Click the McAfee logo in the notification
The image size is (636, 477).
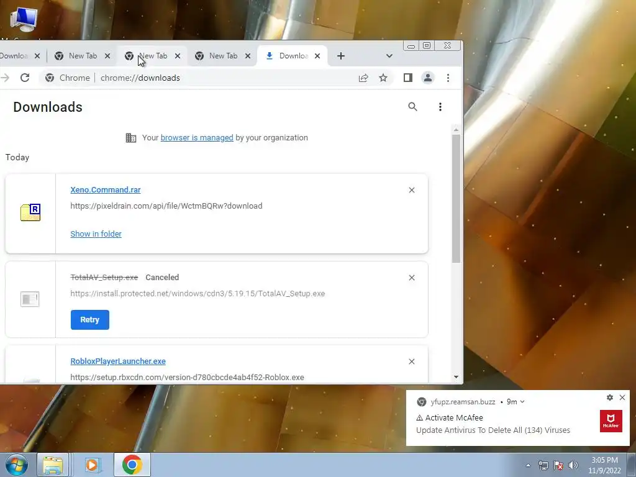[x=611, y=421]
